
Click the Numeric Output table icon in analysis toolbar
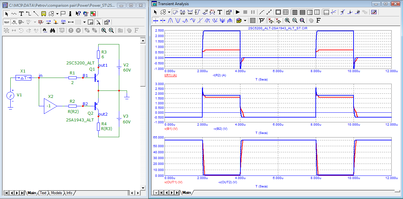coord(252,21)
